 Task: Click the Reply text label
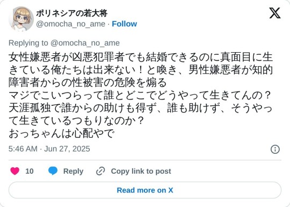point(73,171)
